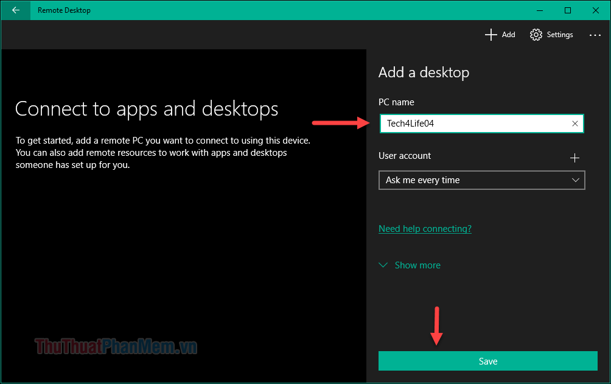Select the PC name input field
611x384 pixels.
pos(481,124)
